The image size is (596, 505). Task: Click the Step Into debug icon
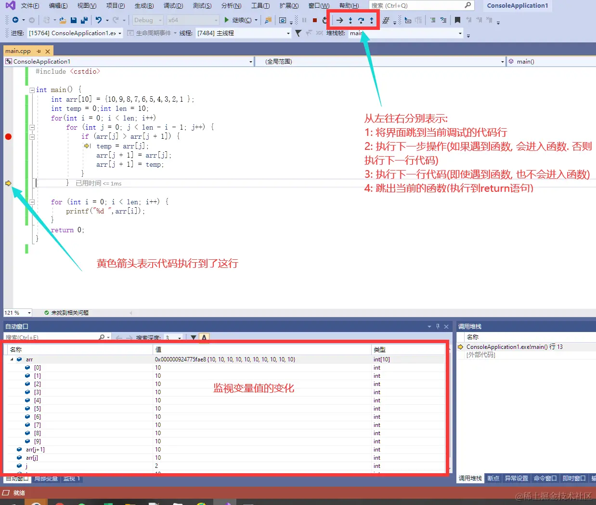point(350,20)
